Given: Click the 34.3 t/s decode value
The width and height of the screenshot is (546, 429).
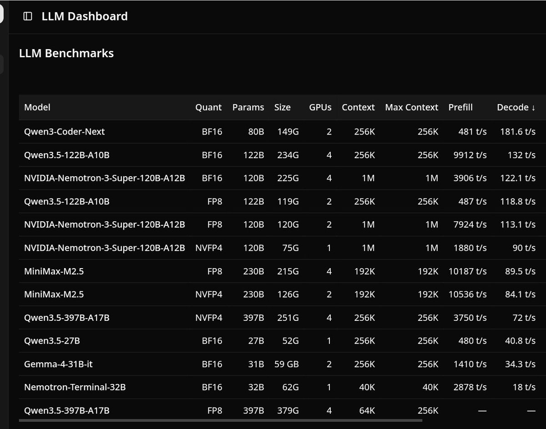Looking at the screenshot, I should tap(521, 364).
